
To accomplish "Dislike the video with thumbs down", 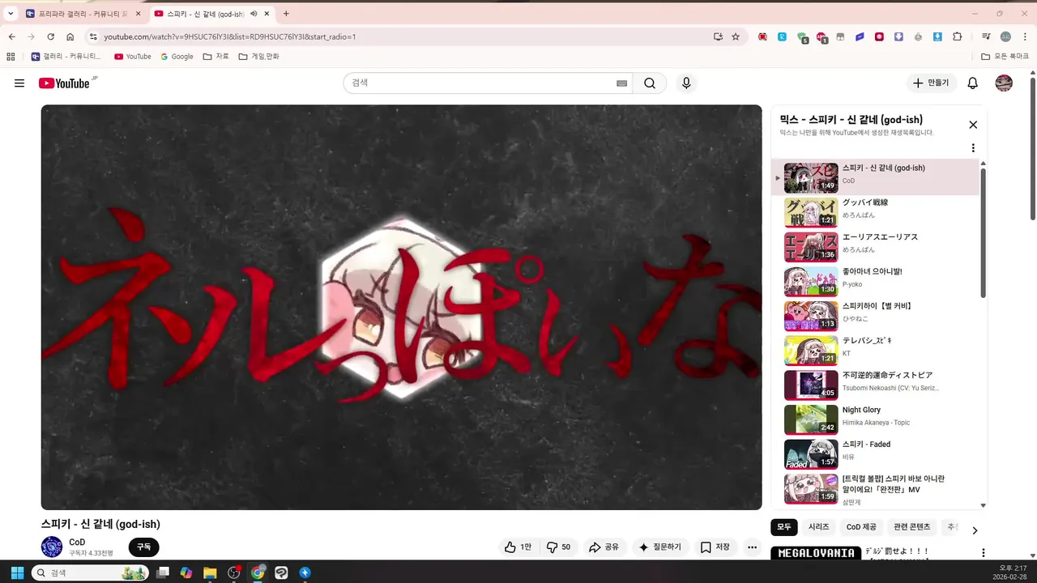I will coord(559,547).
